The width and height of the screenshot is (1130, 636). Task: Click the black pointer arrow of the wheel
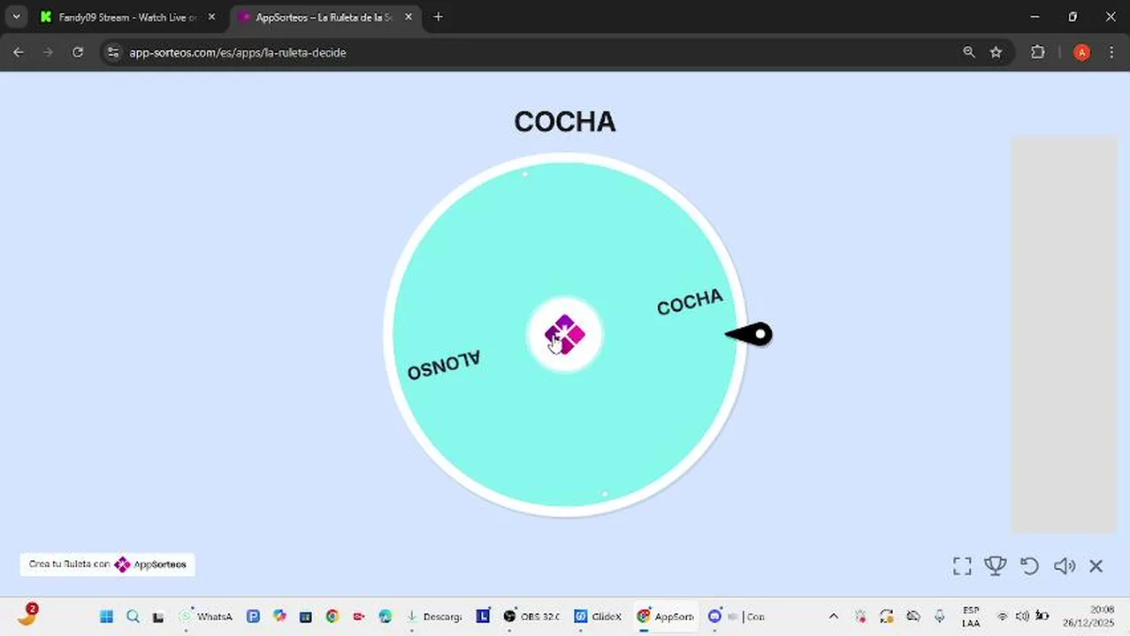point(749,335)
